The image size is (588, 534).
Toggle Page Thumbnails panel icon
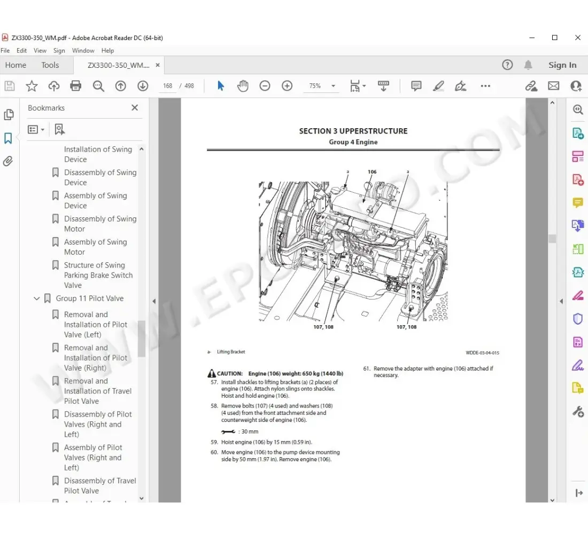point(9,115)
